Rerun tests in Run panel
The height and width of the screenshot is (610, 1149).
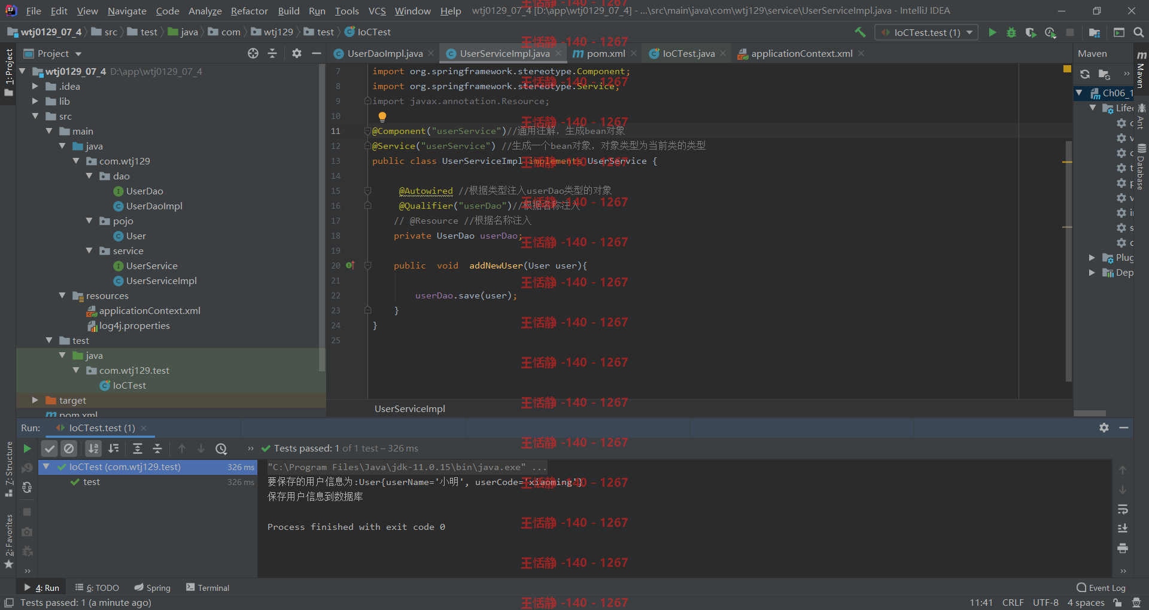point(27,448)
